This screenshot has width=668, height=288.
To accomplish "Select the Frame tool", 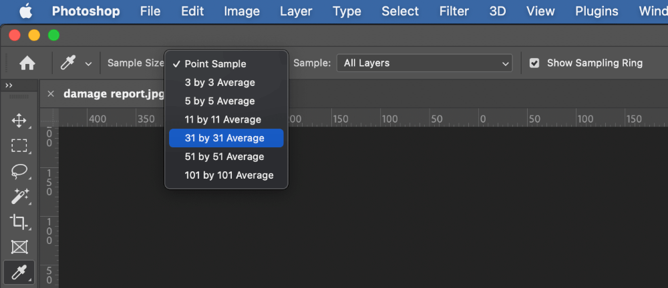I will (19, 247).
